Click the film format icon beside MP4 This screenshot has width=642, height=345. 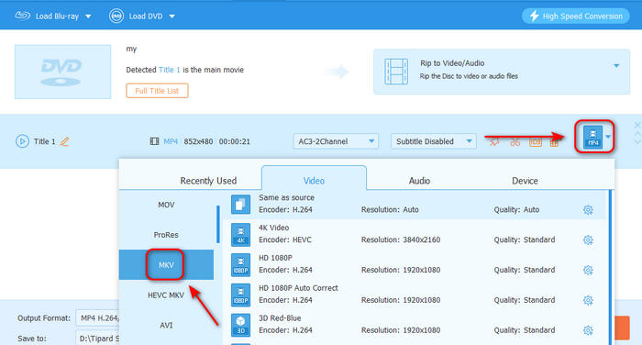pyautogui.click(x=154, y=141)
